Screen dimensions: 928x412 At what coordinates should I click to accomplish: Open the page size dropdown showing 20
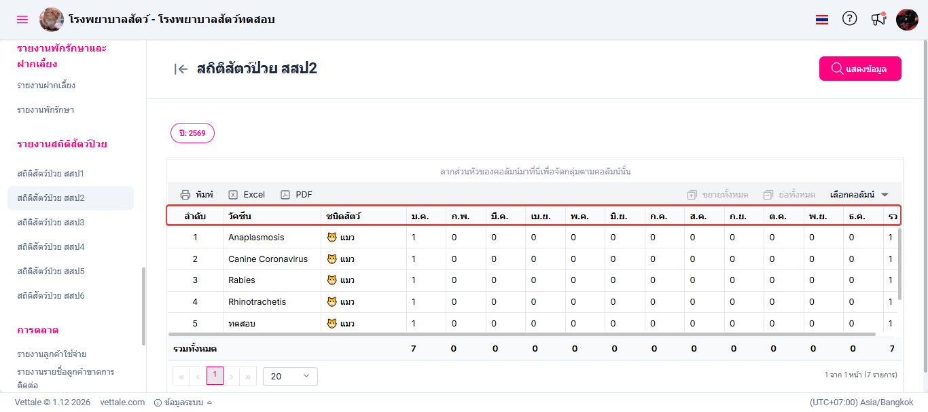290,376
